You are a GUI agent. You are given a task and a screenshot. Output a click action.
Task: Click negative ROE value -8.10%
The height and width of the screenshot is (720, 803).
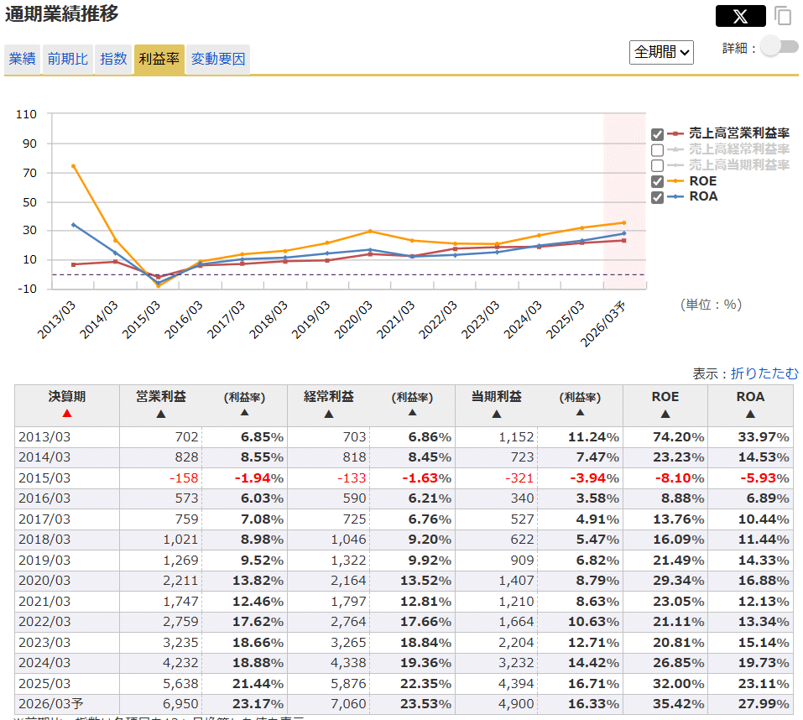tap(680, 478)
